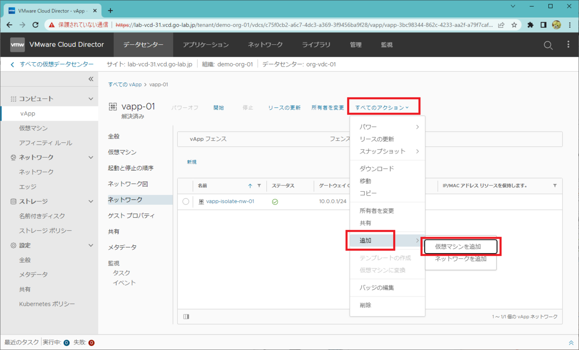The width and height of the screenshot is (579, 350).
Task: Select the radio button for vapp-isolate-nw-01
Action: coord(186,202)
